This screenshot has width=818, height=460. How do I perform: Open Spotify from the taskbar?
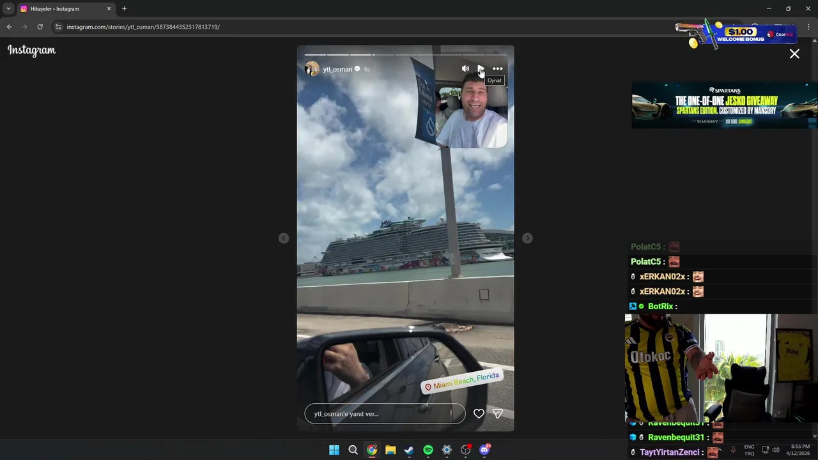(428, 450)
